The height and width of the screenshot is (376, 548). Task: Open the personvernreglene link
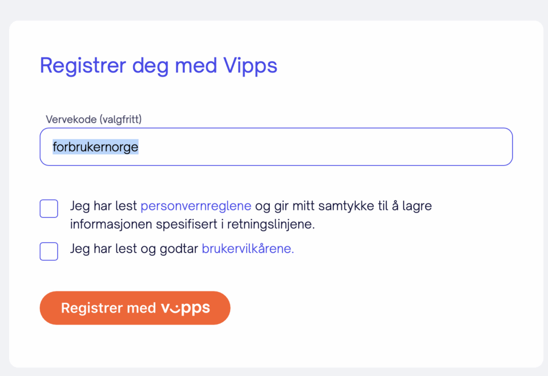[196, 206]
